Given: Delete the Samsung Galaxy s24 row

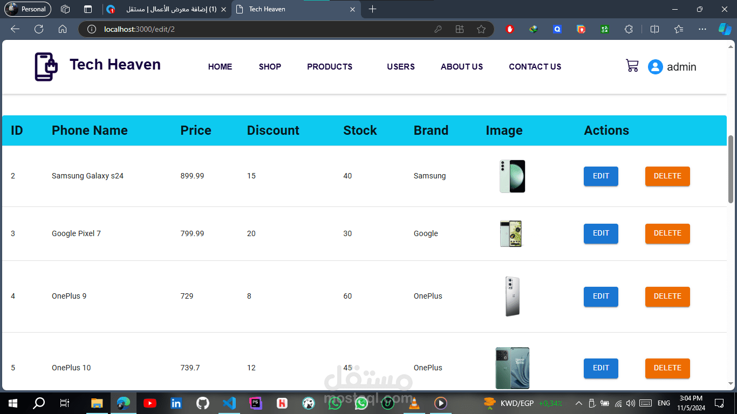Looking at the screenshot, I should click(x=667, y=176).
